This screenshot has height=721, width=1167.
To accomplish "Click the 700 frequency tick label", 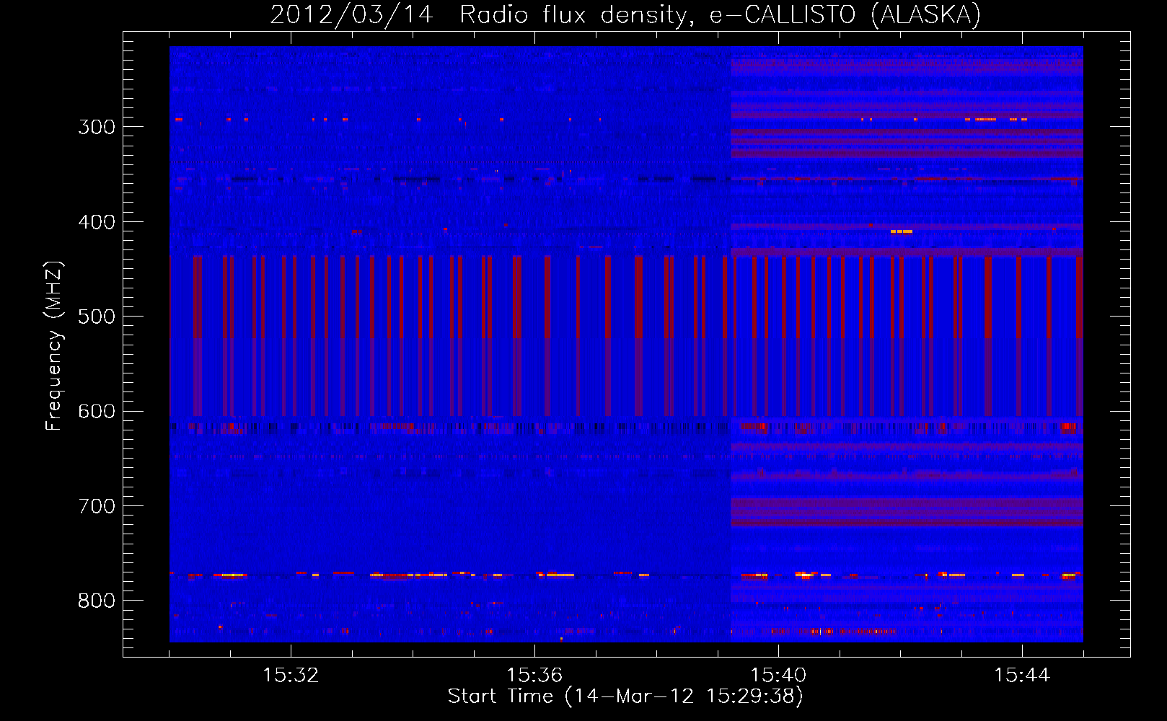I will (97, 506).
